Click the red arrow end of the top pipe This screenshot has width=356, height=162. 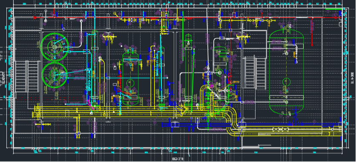[x=35, y=17]
